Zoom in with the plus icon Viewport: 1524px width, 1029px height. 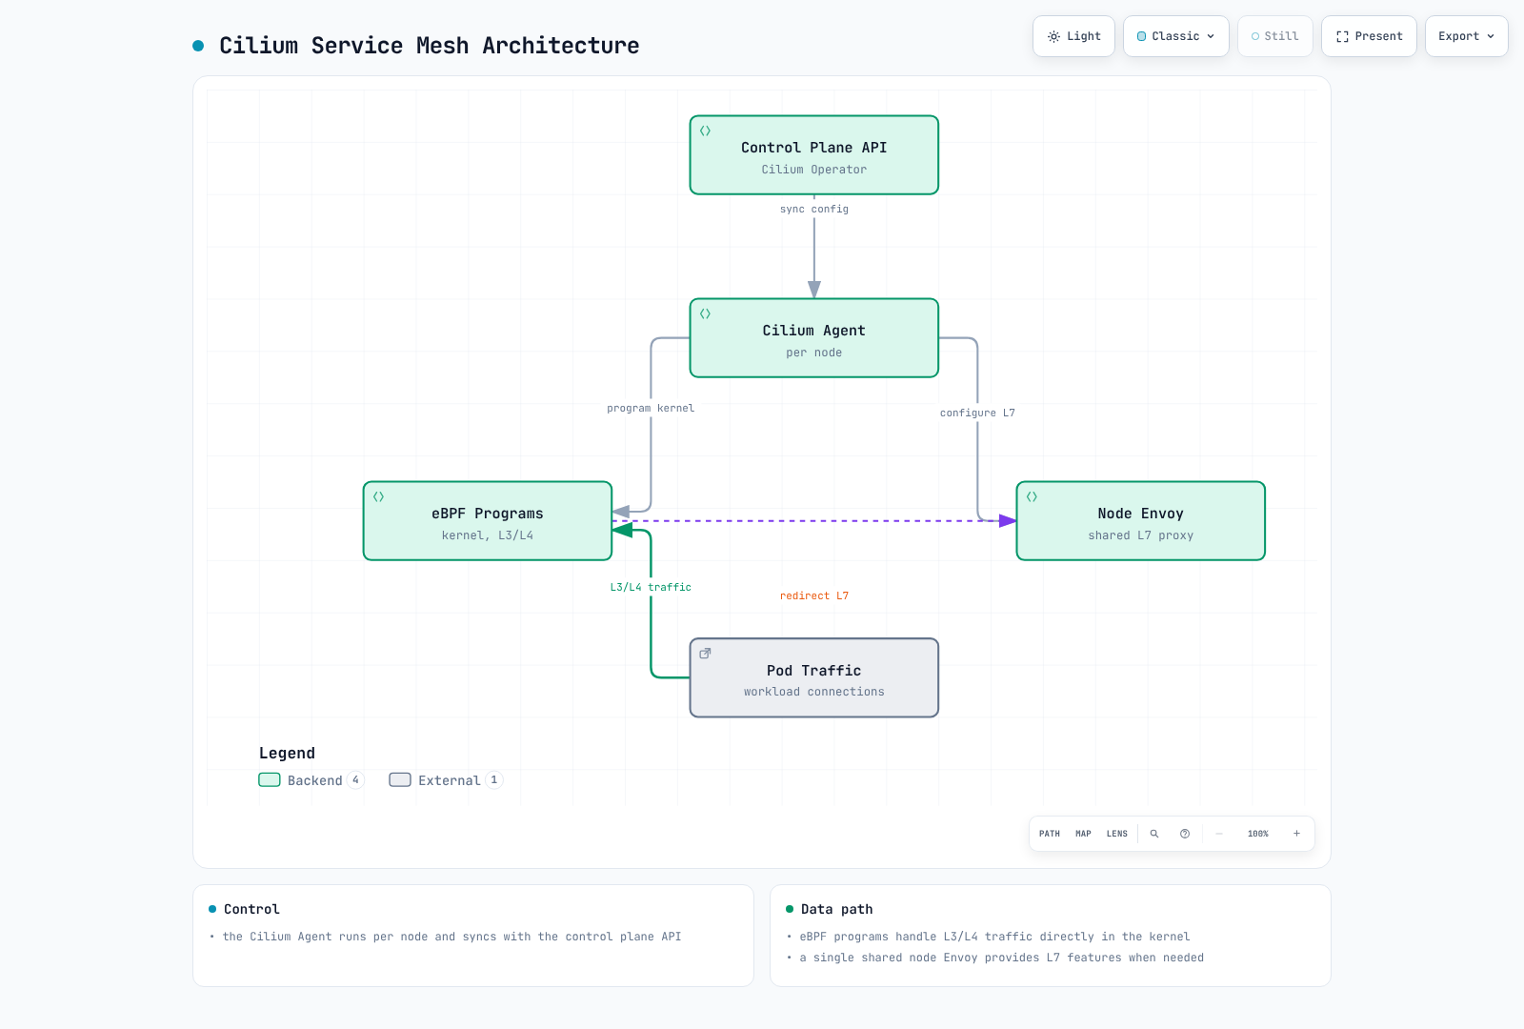[1296, 834]
